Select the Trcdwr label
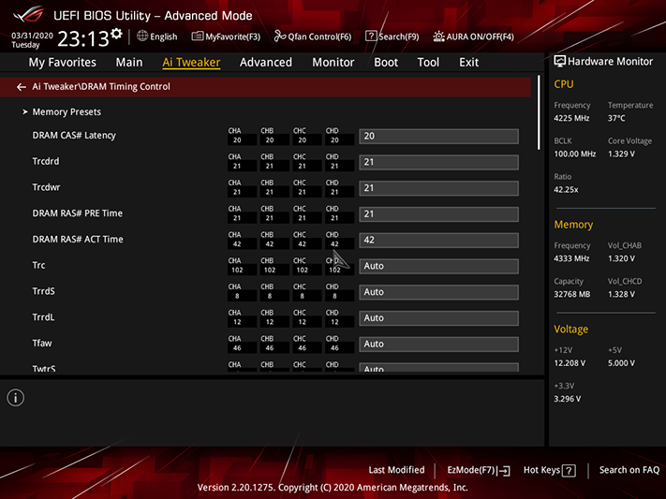This screenshot has height=499, width=666. coord(46,187)
